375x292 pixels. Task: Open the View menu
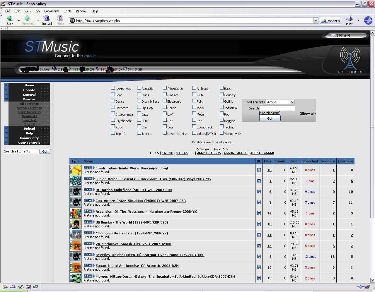click(28, 11)
